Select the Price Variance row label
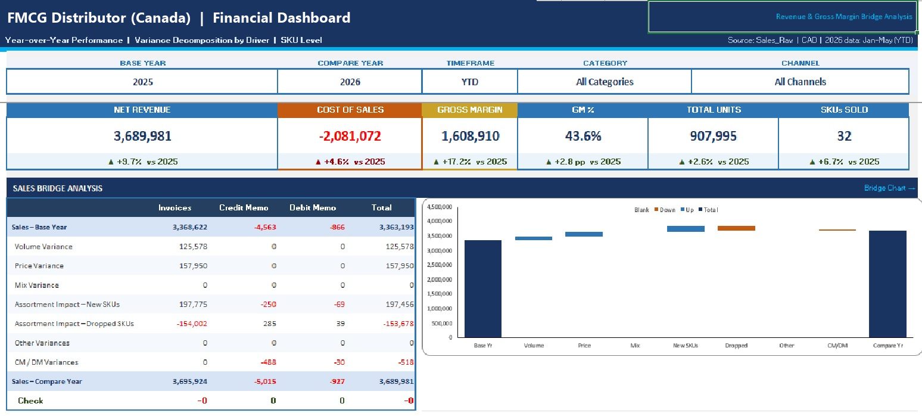 pyautogui.click(x=39, y=266)
